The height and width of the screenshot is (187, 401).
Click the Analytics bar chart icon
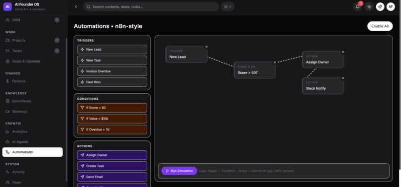(7, 131)
